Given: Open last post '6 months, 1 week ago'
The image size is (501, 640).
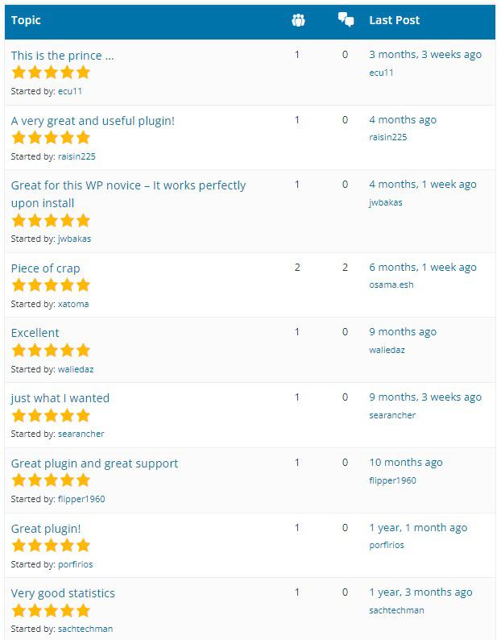Looking at the screenshot, I should pos(422,267).
